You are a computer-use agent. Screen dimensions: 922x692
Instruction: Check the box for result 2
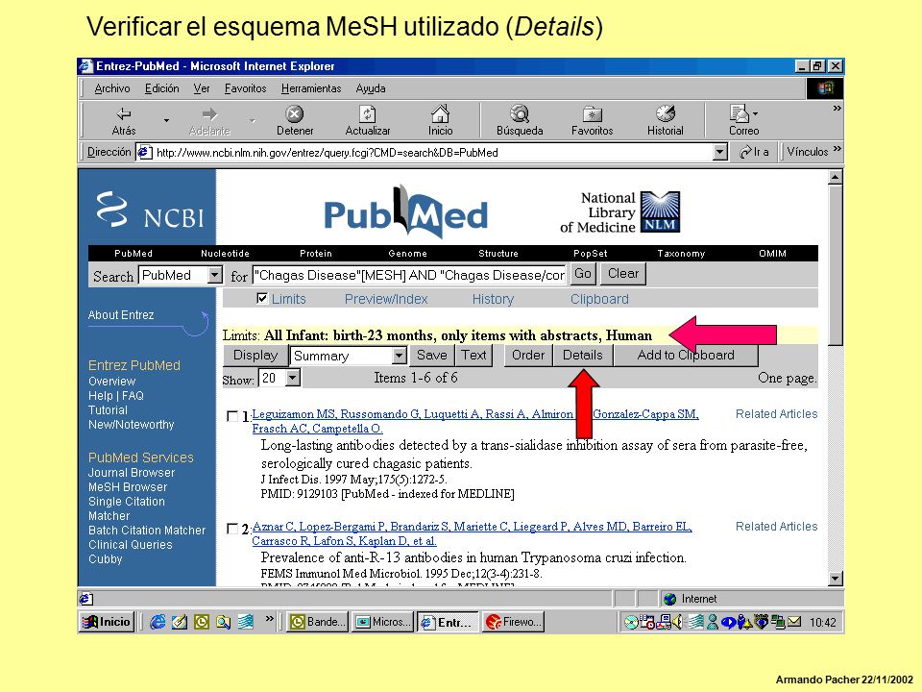232,529
